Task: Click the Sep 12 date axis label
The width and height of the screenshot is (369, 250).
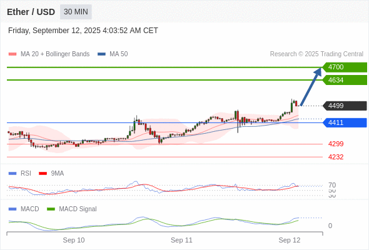Action: click(x=290, y=240)
